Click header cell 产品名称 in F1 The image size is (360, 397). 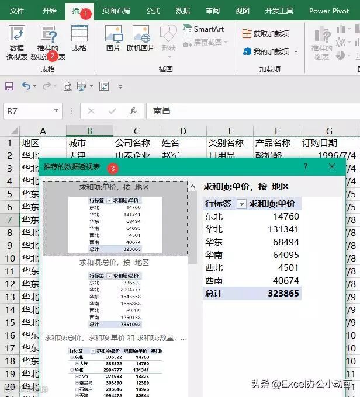click(x=276, y=143)
